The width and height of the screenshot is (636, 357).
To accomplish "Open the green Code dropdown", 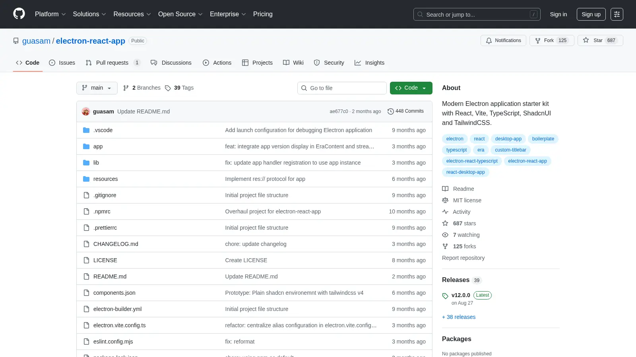I will [x=411, y=88].
